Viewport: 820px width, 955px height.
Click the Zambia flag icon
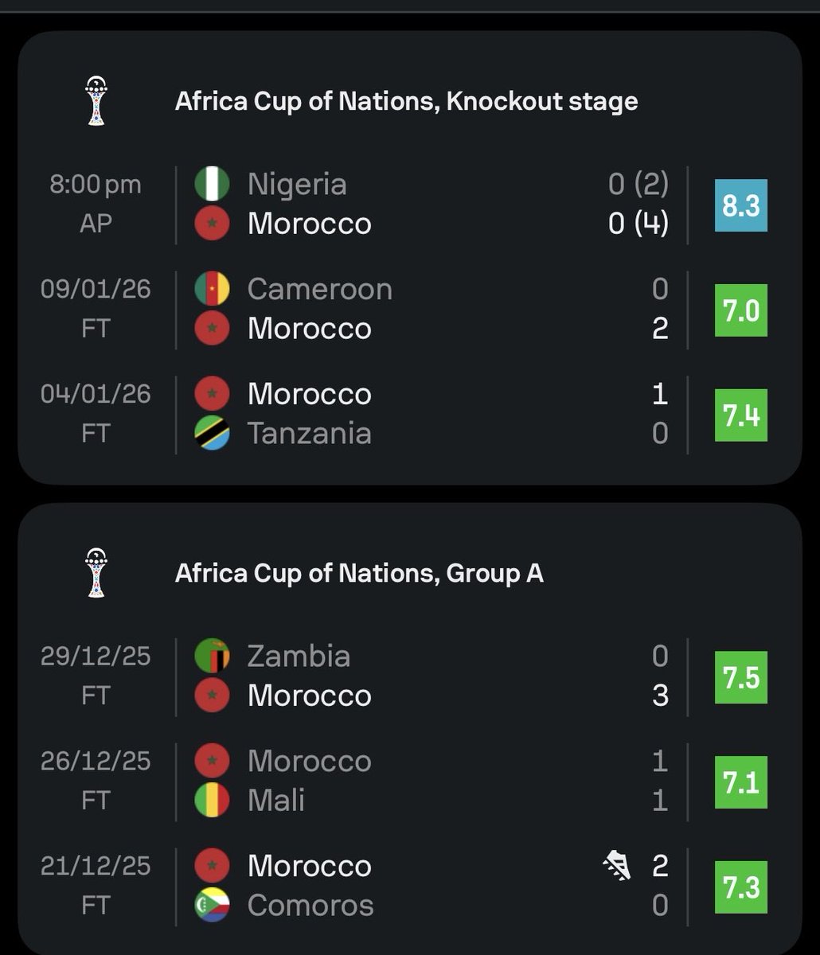point(212,656)
